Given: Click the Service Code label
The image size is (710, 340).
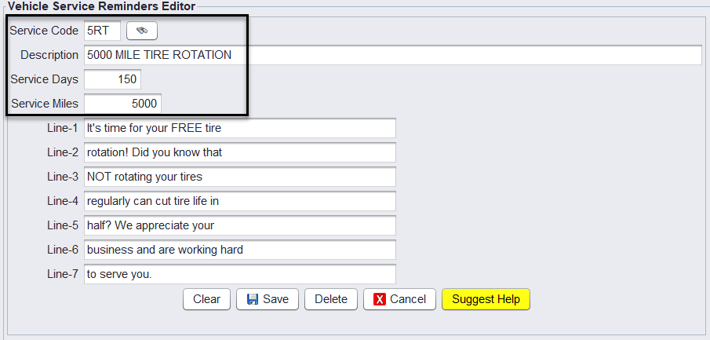Looking at the screenshot, I should click(x=44, y=31).
